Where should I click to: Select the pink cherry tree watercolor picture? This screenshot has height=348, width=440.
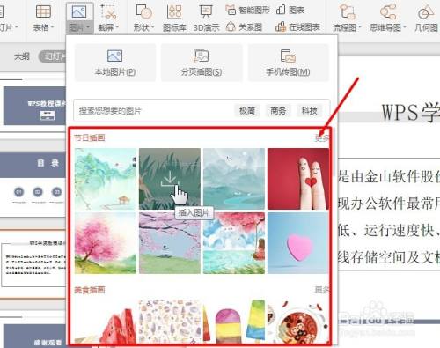click(x=106, y=243)
